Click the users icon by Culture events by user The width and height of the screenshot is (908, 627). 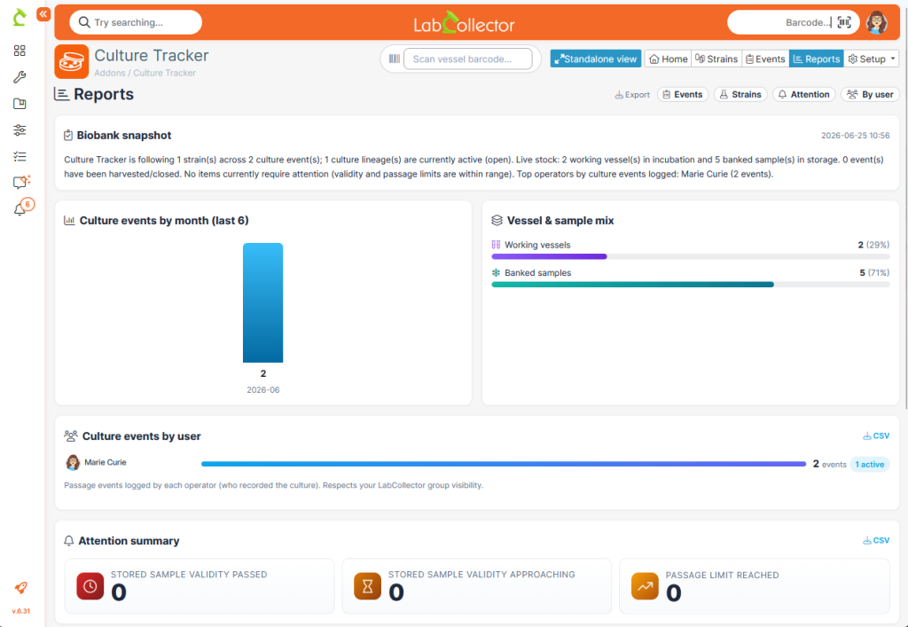tap(71, 435)
